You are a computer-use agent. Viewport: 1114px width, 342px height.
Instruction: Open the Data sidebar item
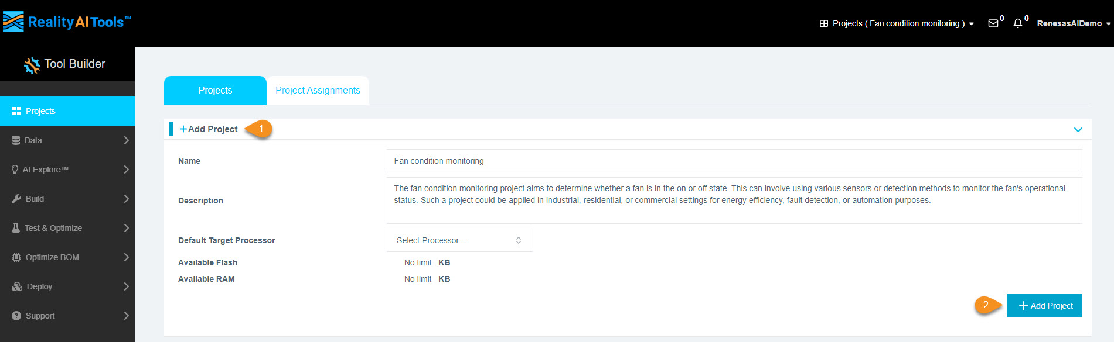click(67, 140)
